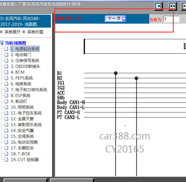Viewport: 186px width, 182px height.
Task: Select 17. 车窗防夹 entry
Action: tap(22, 148)
